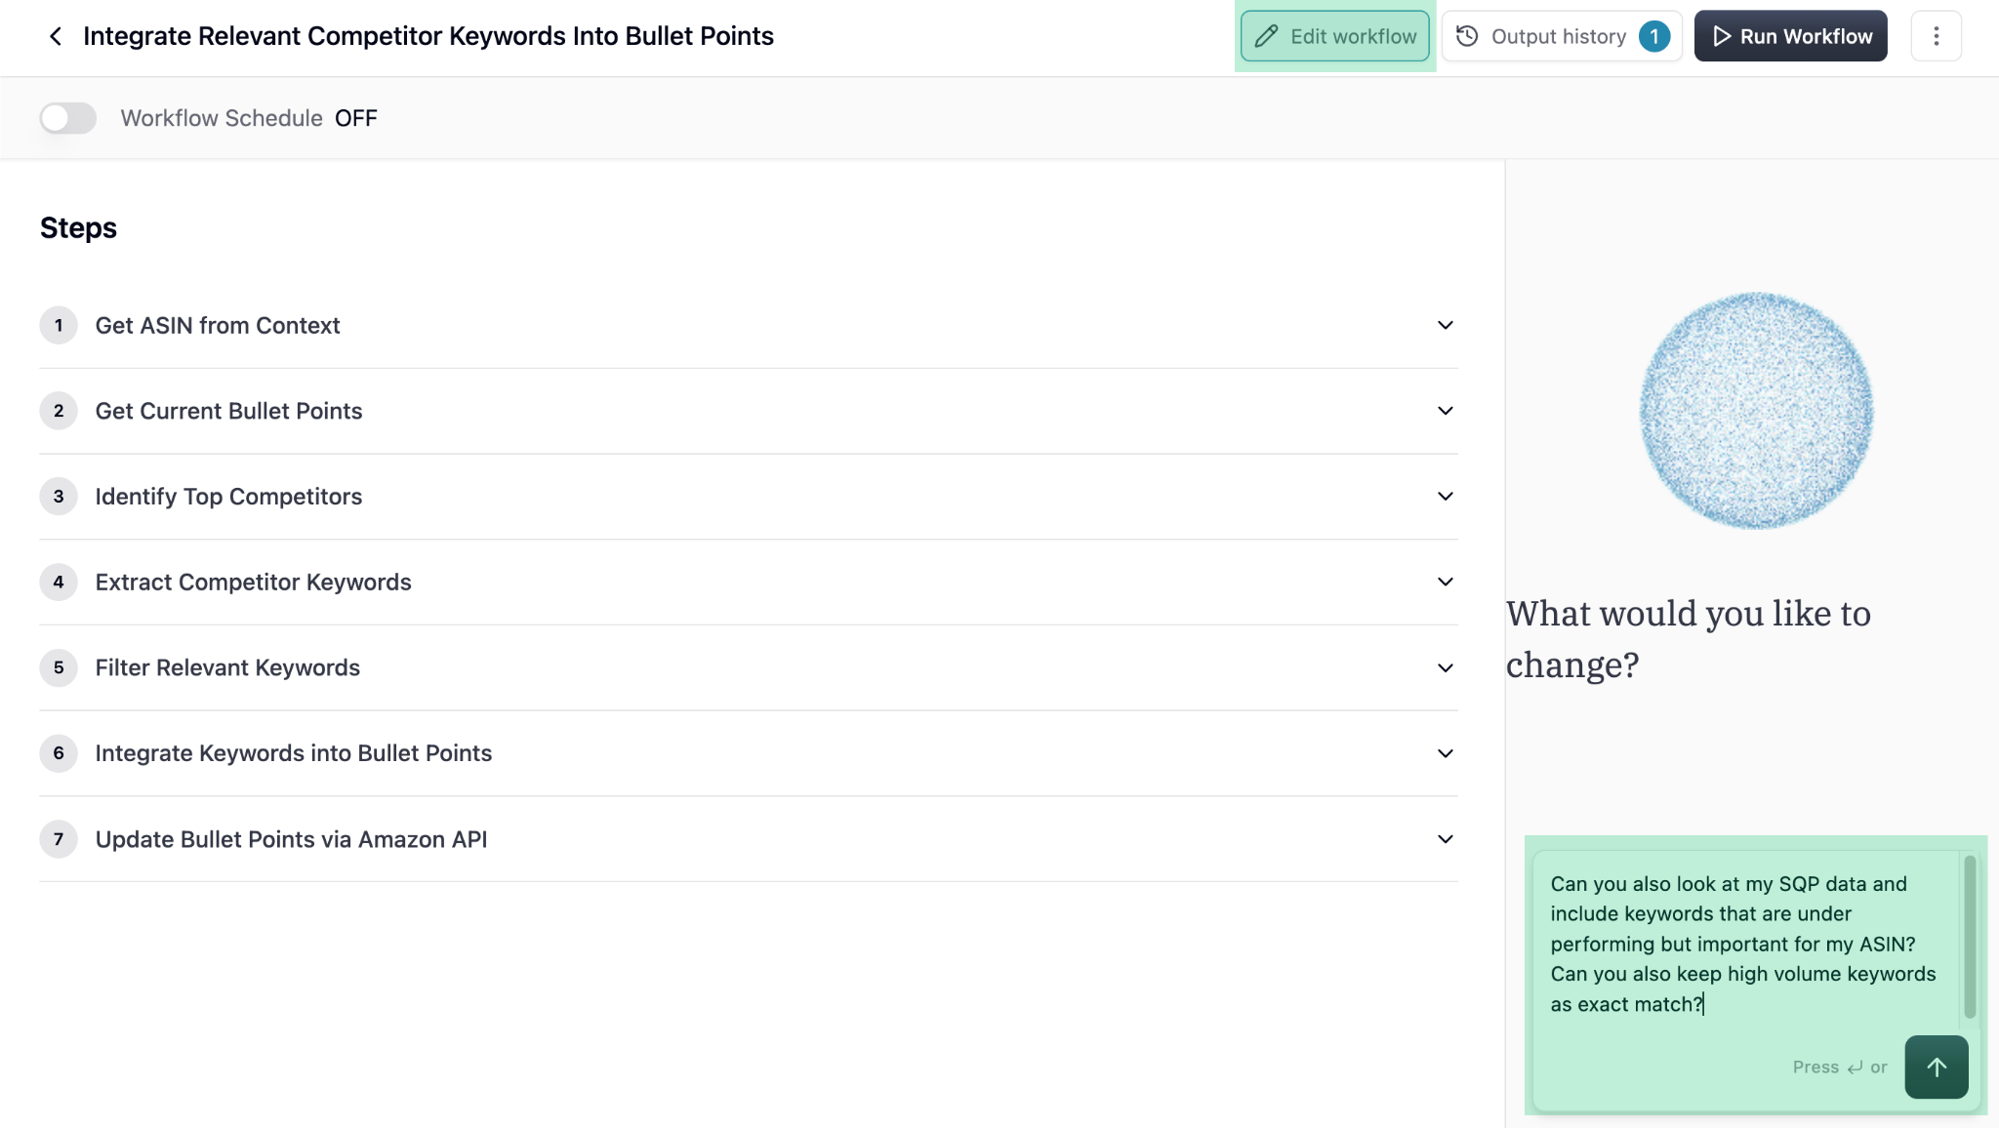1999x1128 pixels.
Task: Toggle the Workflow Schedule switch
Action: 67,118
